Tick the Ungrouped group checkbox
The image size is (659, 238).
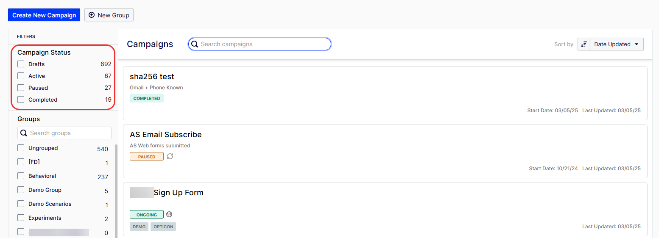(21, 148)
